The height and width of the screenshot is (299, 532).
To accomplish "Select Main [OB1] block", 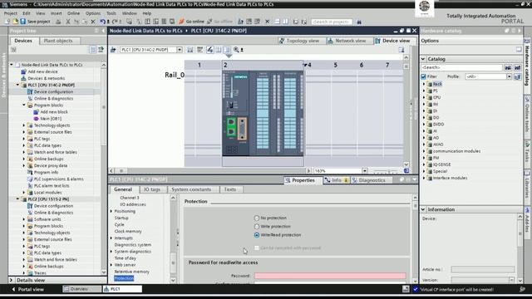I will click(51, 119).
